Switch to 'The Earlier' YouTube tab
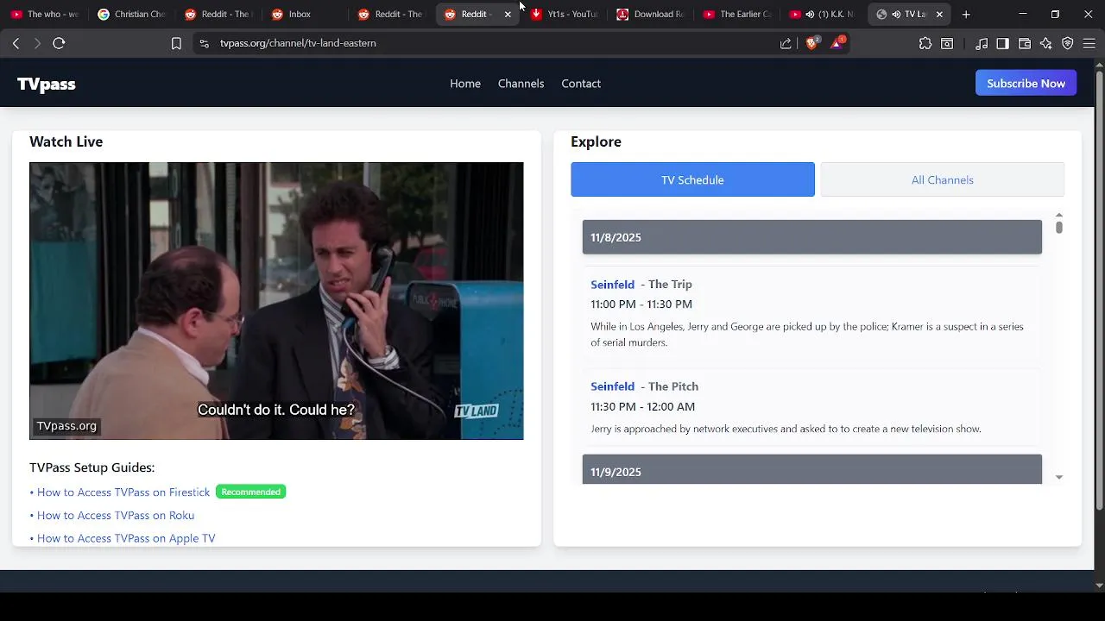The width and height of the screenshot is (1105, 621). click(x=736, y=14)
